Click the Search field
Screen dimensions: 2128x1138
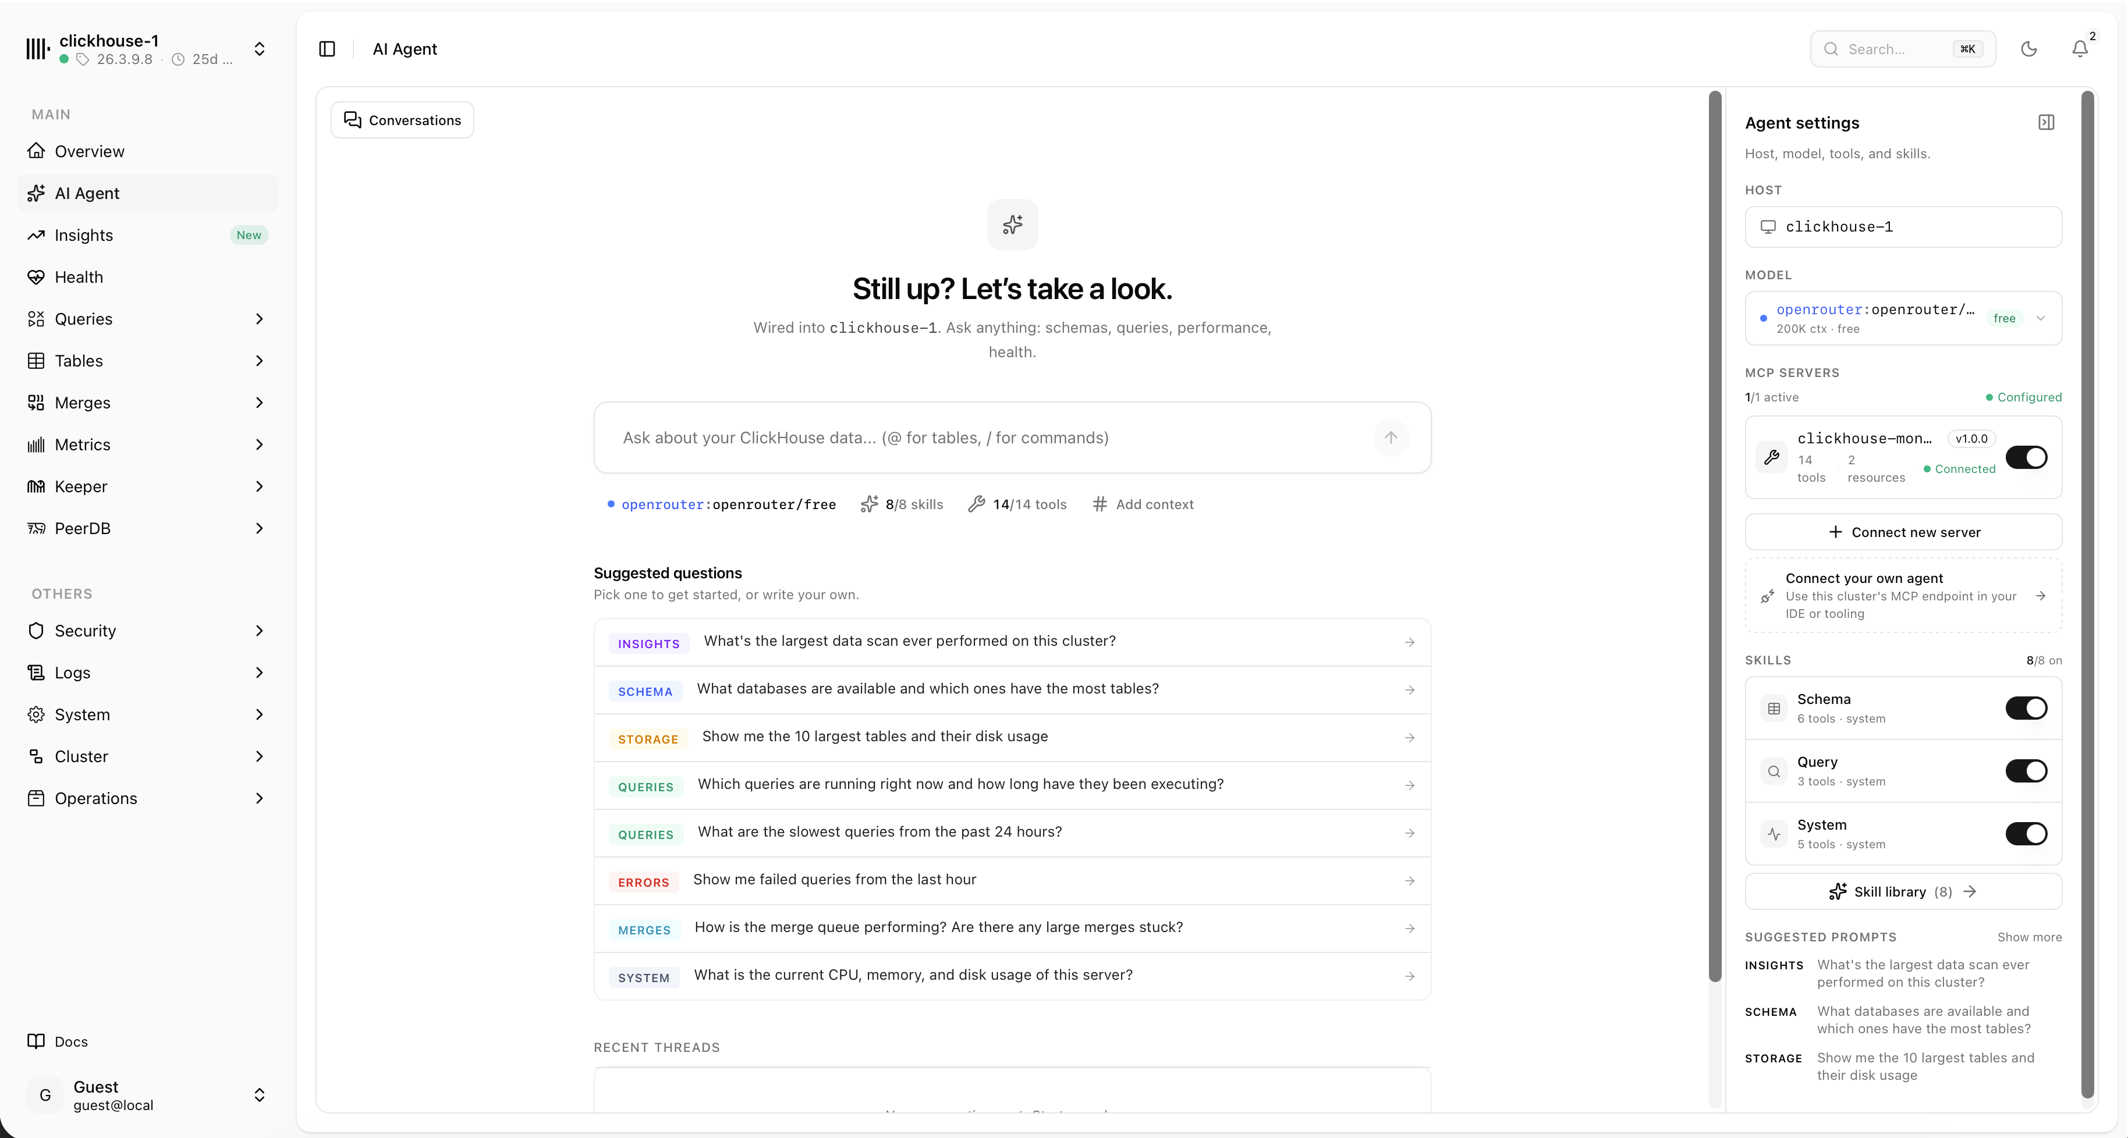(1903, 49)
